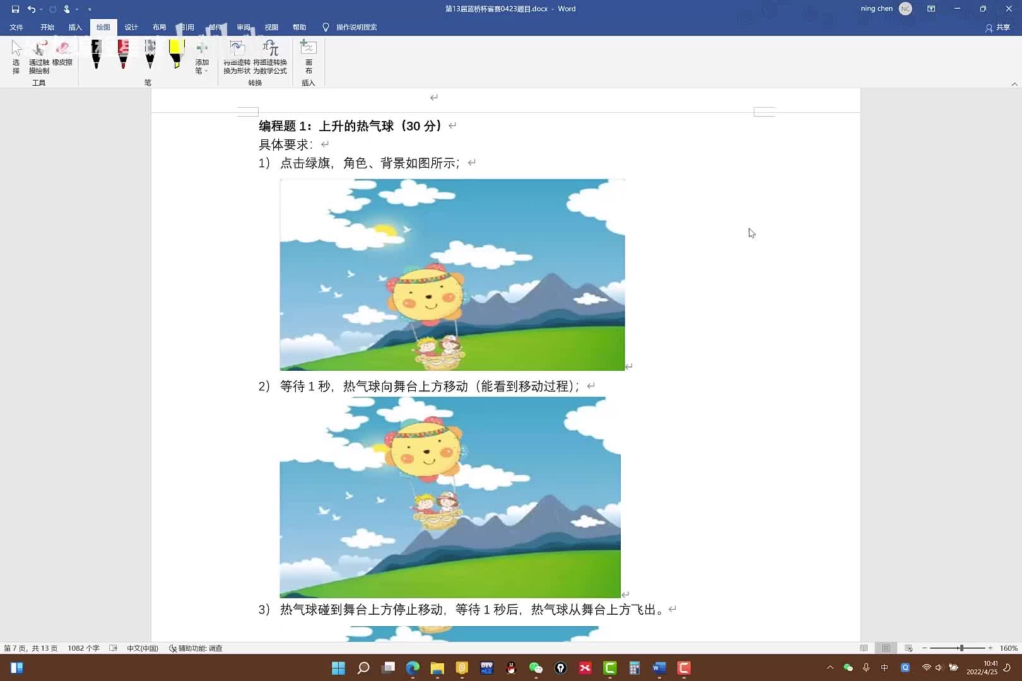Click the zoom out minus button
The width and height of the screenshot is (1022, 681).
pyautogui.click(x=925, y=648)
